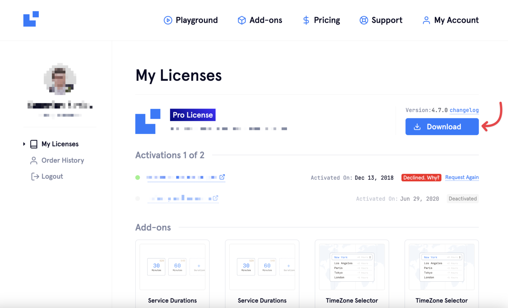Open the changelog link

click(464, 110)
